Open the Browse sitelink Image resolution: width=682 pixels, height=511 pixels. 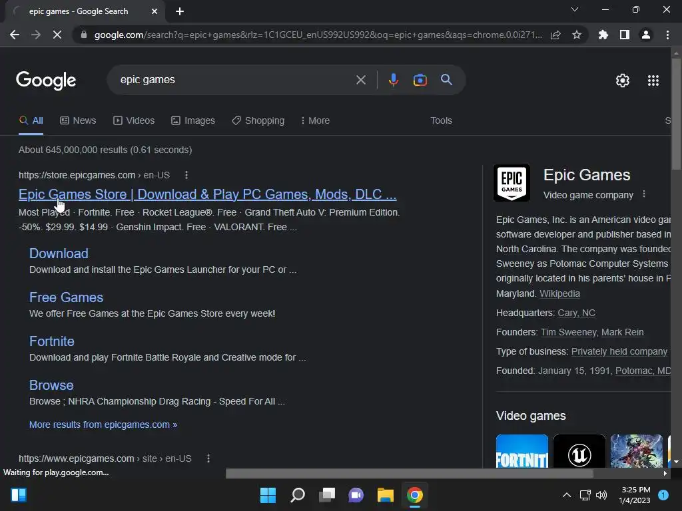(51, 385)
